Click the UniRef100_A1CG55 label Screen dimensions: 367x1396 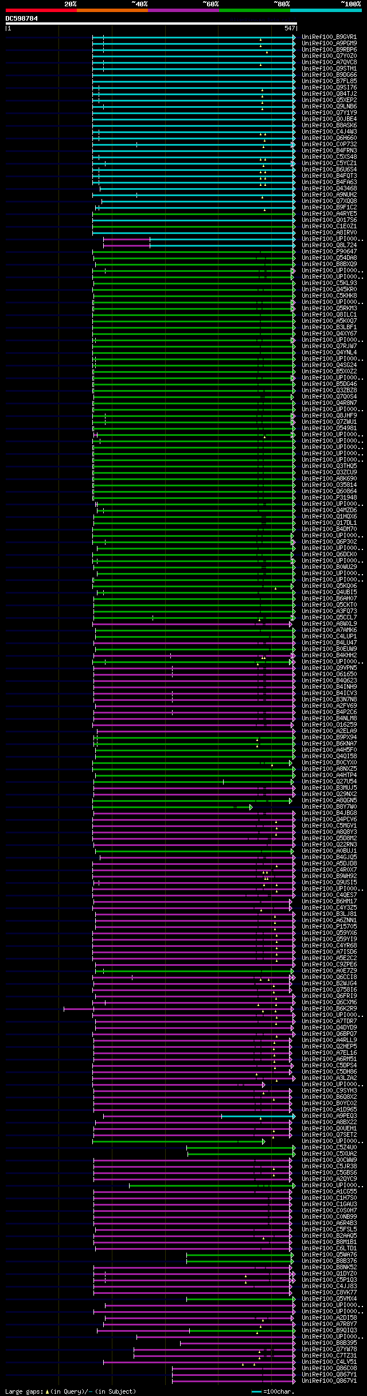[329, 1192]
